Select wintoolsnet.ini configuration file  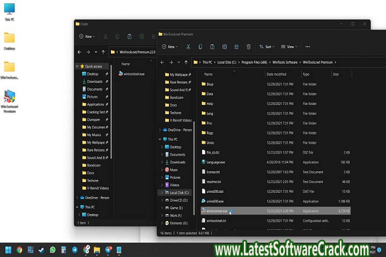(276, 221)
